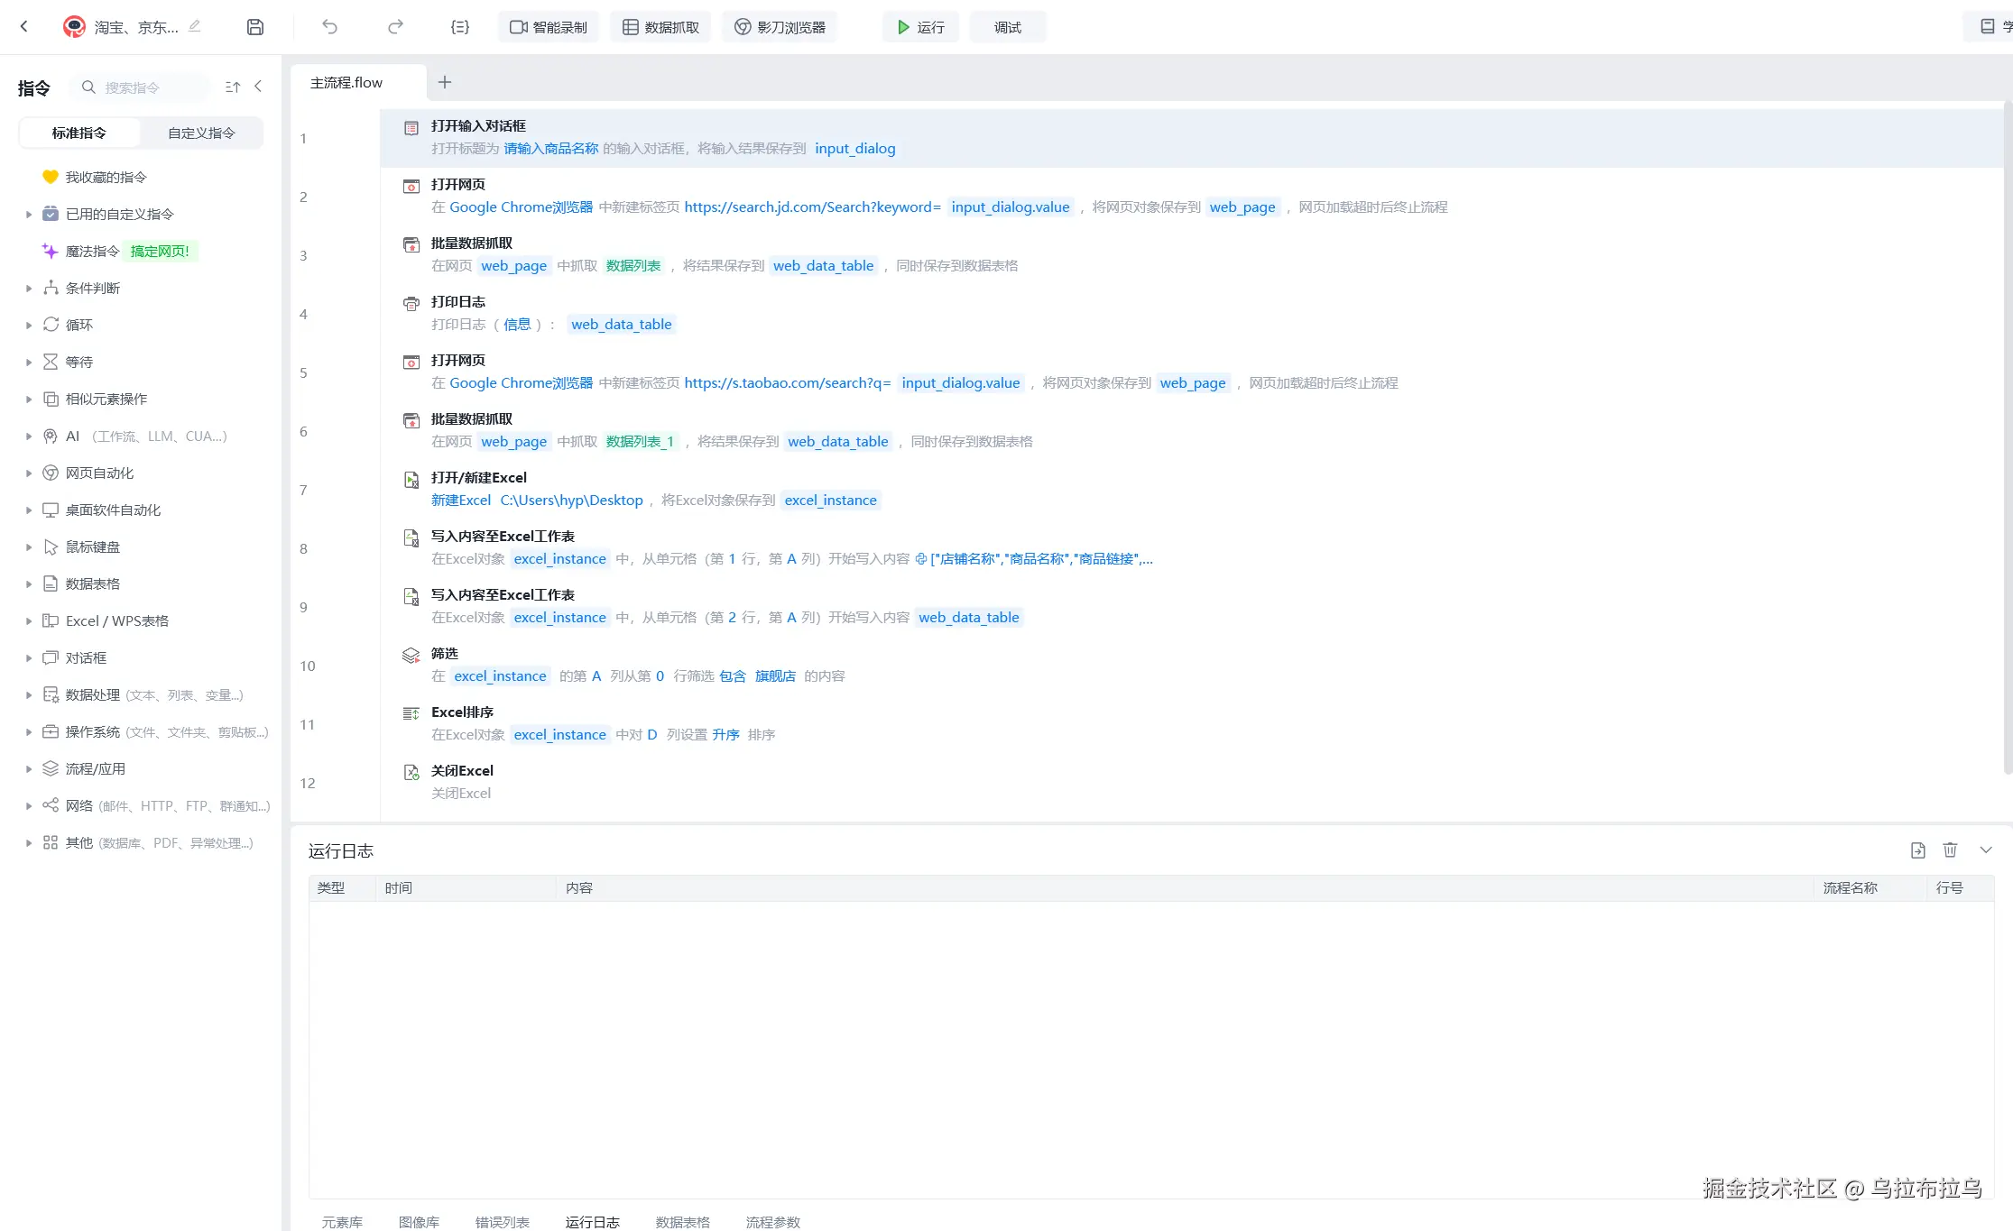Select 标准指令 toggle option
This screenshot has height=1231, width=2013.
point(79,133)
